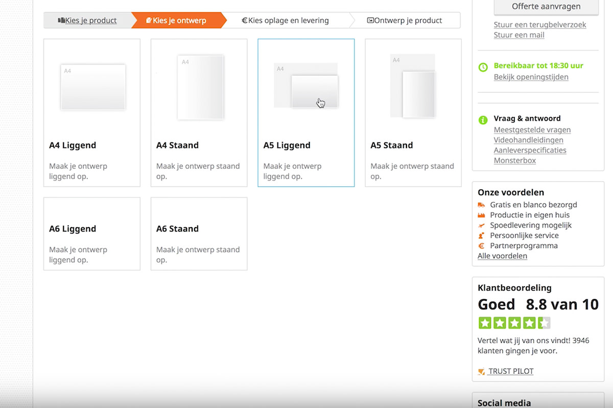Open the Ontwerp je product step
The width and height of the screenshot is (613, 408).
click(405, 20)
